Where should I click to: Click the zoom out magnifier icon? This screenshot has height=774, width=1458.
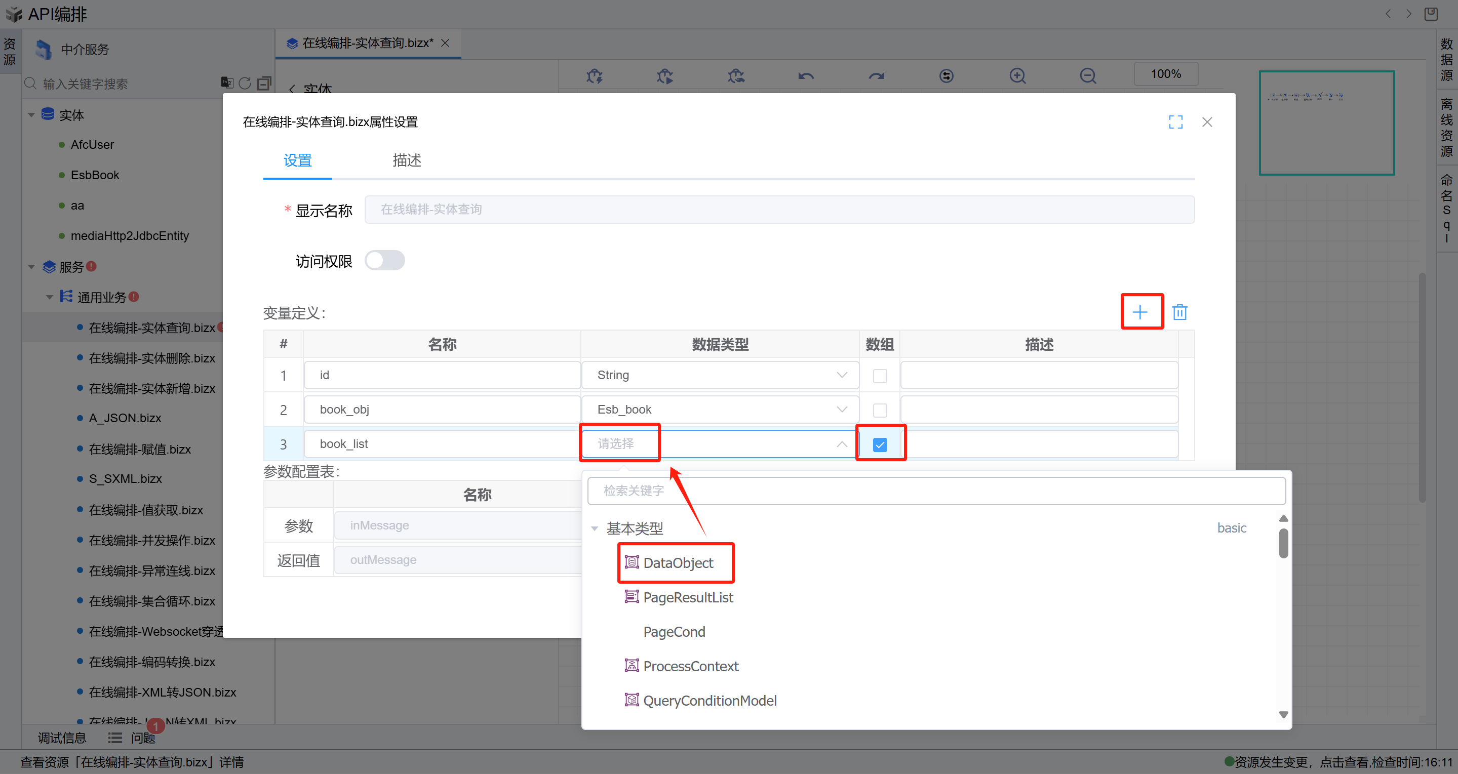1087,75
